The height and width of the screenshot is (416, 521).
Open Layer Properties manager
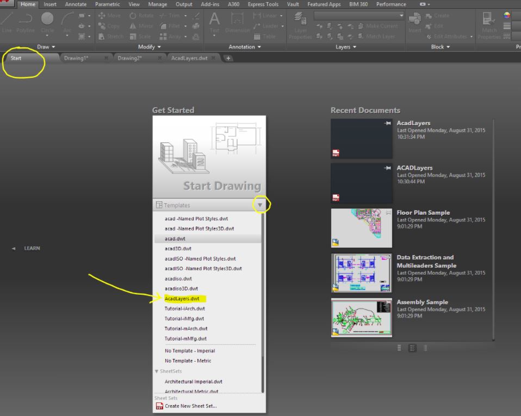[x=300, y=25]
